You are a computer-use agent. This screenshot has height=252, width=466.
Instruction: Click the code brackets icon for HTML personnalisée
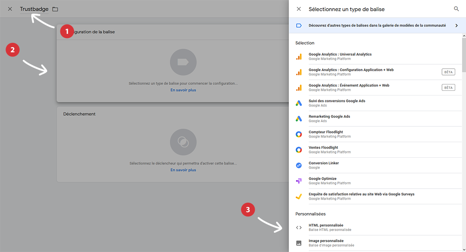(x=299, y=228)
